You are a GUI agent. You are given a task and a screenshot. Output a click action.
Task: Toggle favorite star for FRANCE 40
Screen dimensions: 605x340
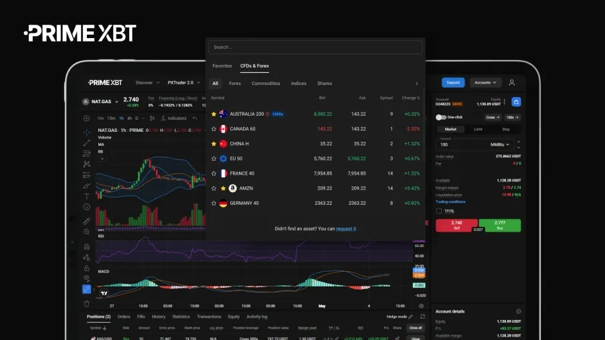click(x=213, y=173)
